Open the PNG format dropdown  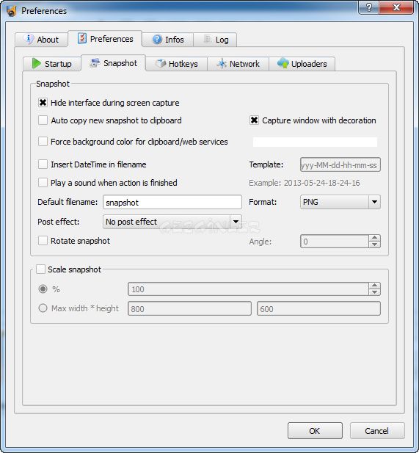click(340, 202)
